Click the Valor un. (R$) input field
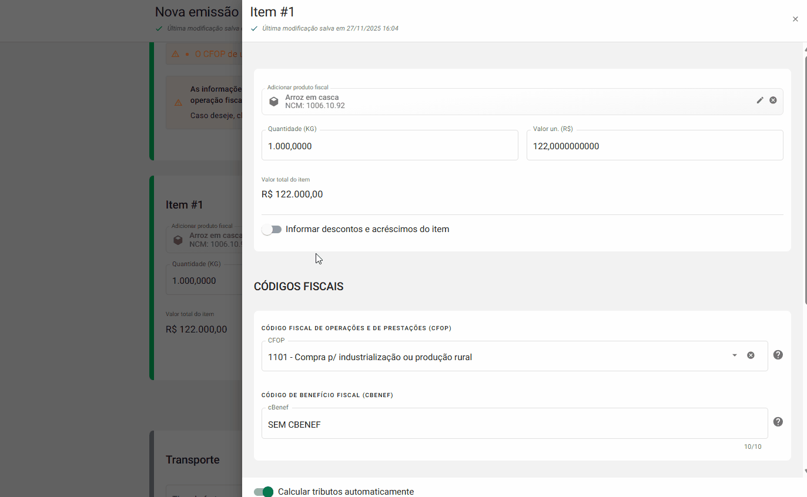The image size is (807, 497). [654, 146]
